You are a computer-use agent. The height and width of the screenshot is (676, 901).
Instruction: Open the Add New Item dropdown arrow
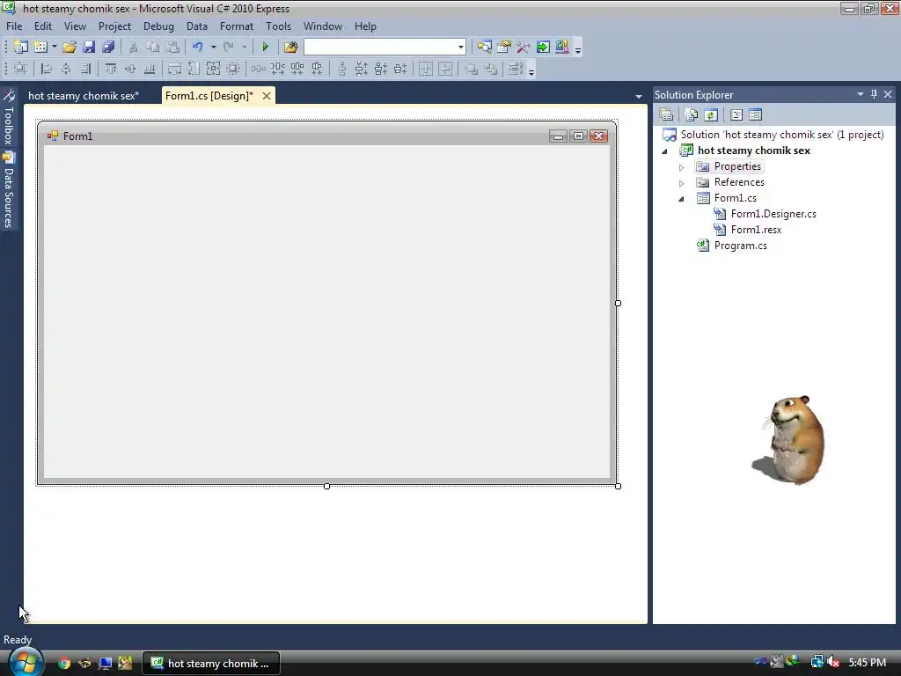[x=54, y=48]
